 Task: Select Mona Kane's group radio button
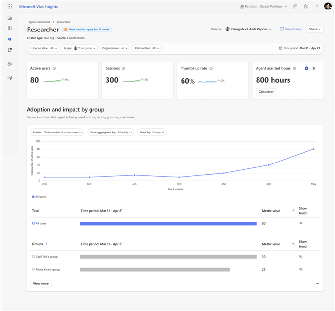coord(33,269)
